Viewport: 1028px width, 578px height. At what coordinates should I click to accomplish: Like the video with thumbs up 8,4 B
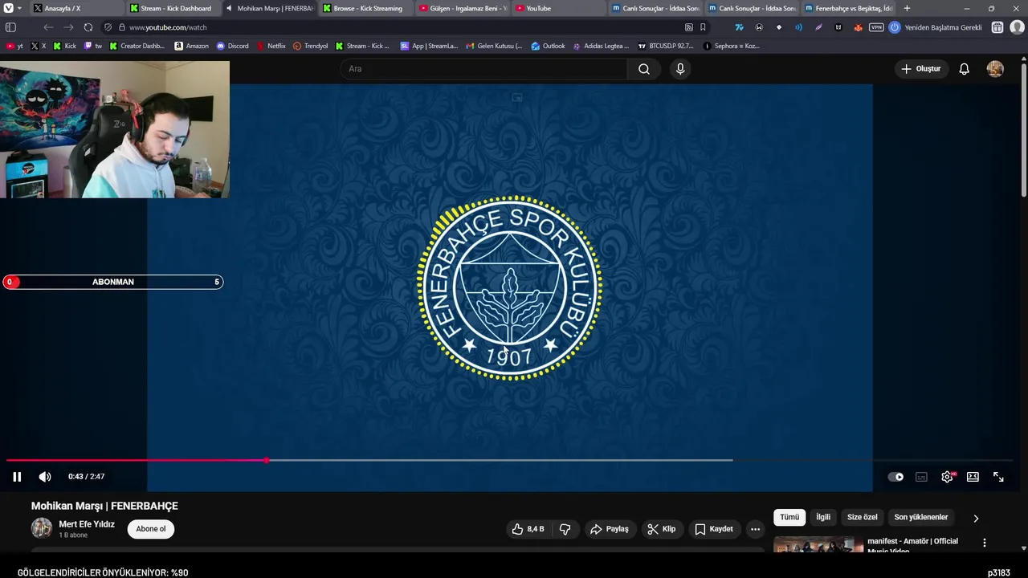(x=528, y=529)
